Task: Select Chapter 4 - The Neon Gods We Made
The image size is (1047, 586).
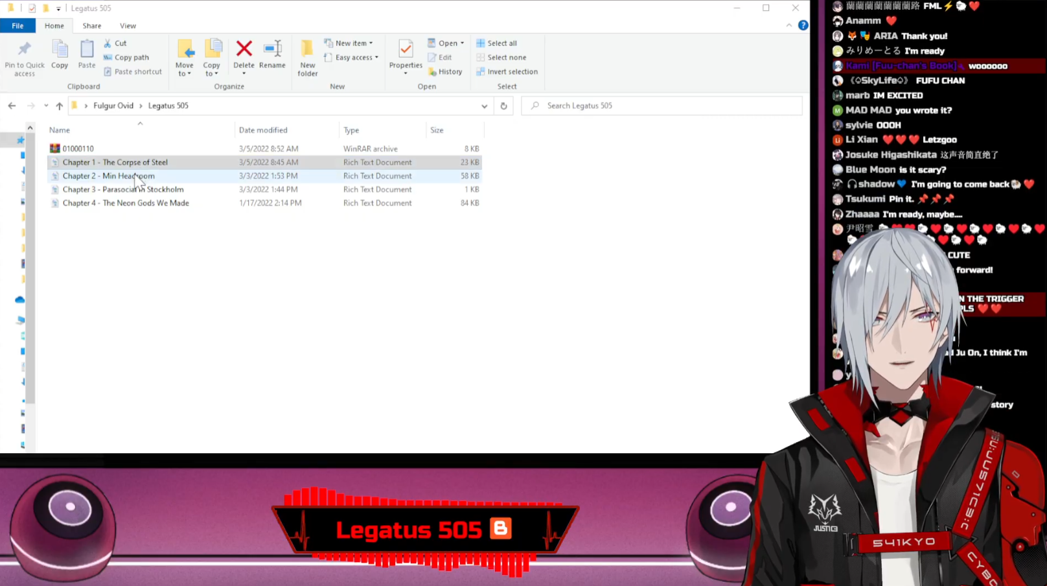Action: tap(264, 203)
